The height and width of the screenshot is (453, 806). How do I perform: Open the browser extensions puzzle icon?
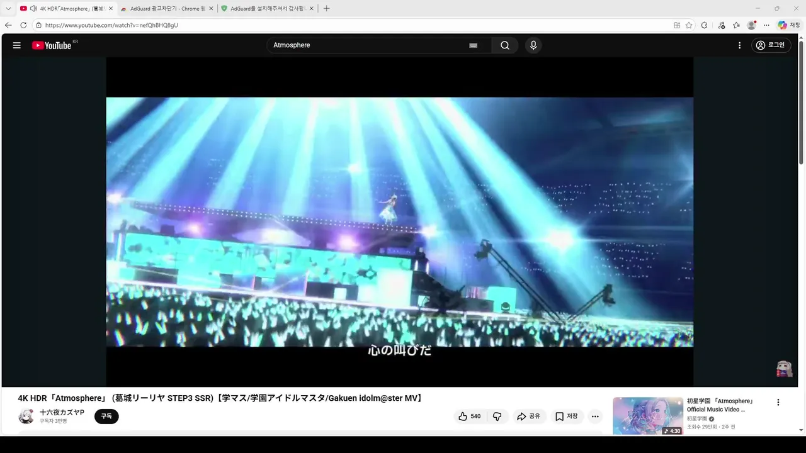pos(704,25)
